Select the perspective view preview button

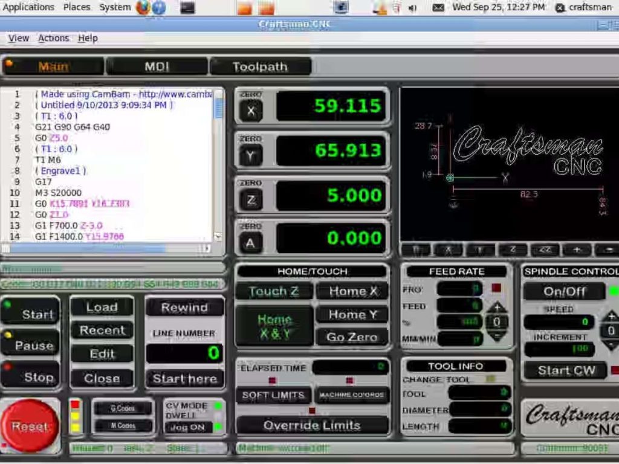pyautogui.click(x=416, y=250)
